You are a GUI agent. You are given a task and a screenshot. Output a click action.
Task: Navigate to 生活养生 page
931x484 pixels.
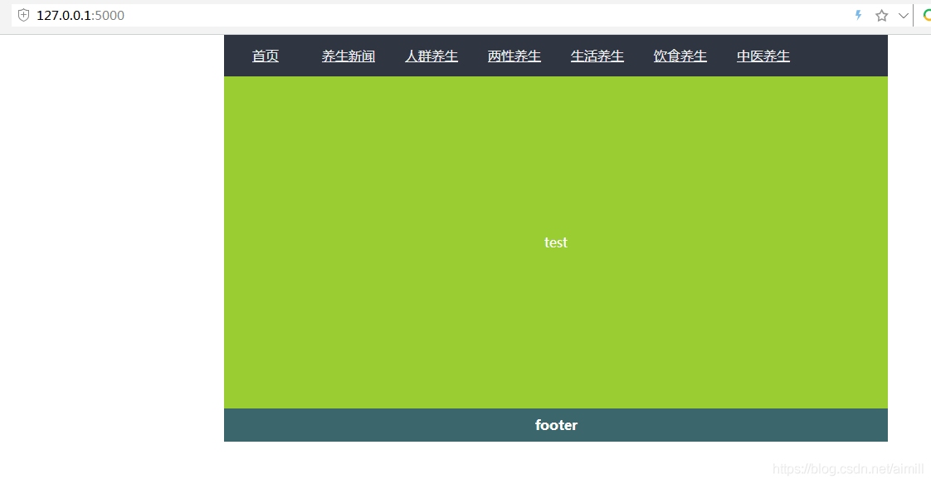[x=597, y=56]
